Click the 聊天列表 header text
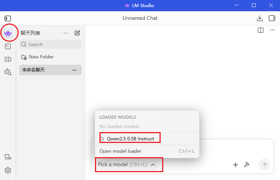280x180 pixels. [x=30, y=33]
